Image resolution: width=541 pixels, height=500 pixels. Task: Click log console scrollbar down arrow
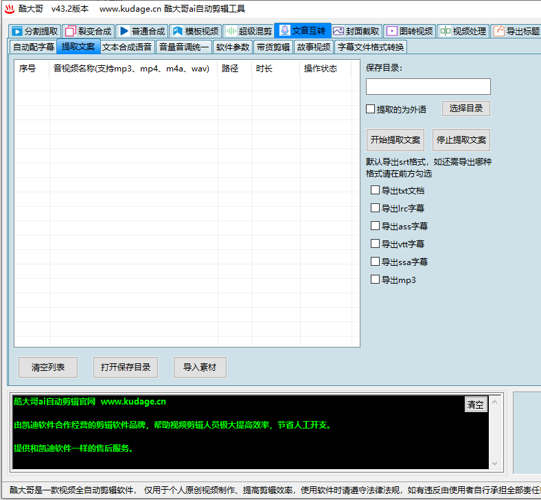click(x=495, y=464)
